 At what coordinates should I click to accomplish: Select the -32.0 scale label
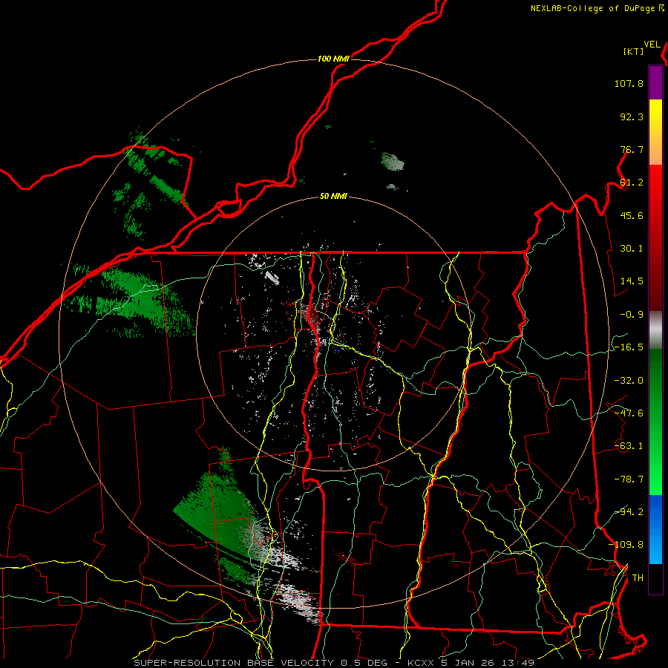(x=629, y=381)
